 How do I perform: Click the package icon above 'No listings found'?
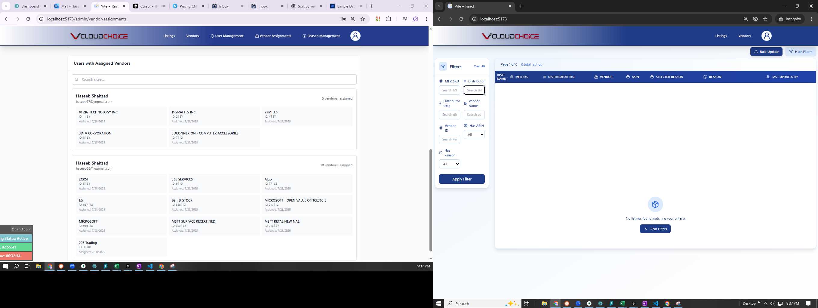(x=655, y=205)
